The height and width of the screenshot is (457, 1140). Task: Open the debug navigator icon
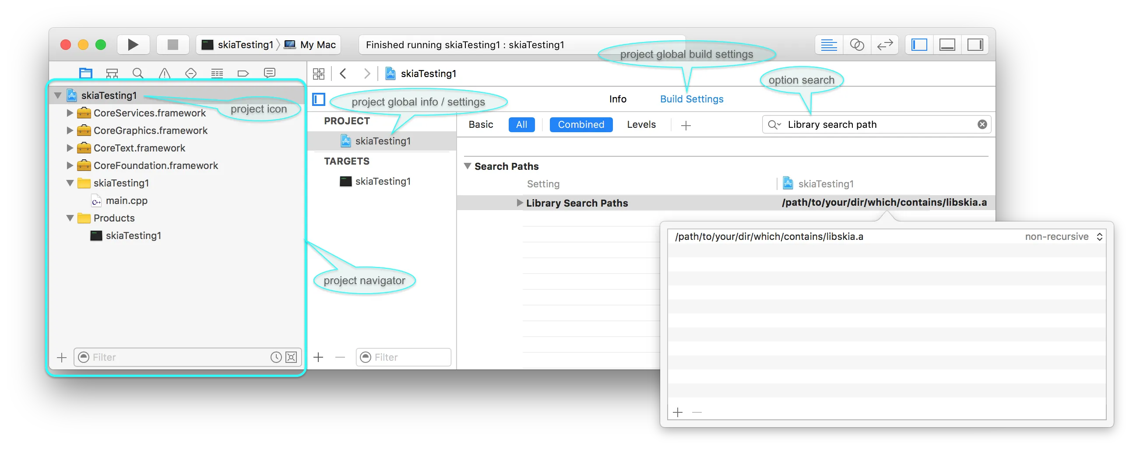(217, 73)
